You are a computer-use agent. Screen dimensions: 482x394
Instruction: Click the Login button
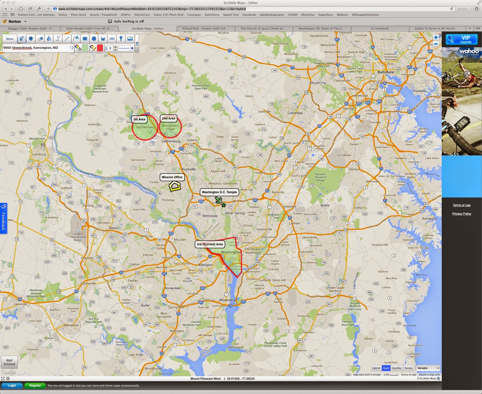[12, 386]
